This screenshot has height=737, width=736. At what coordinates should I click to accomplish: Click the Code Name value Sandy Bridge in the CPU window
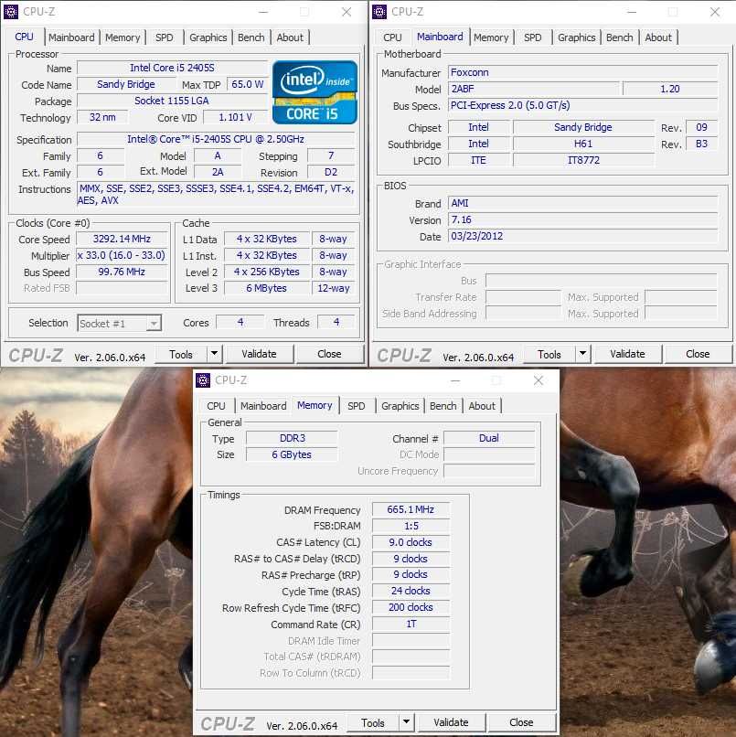[126, 84]
